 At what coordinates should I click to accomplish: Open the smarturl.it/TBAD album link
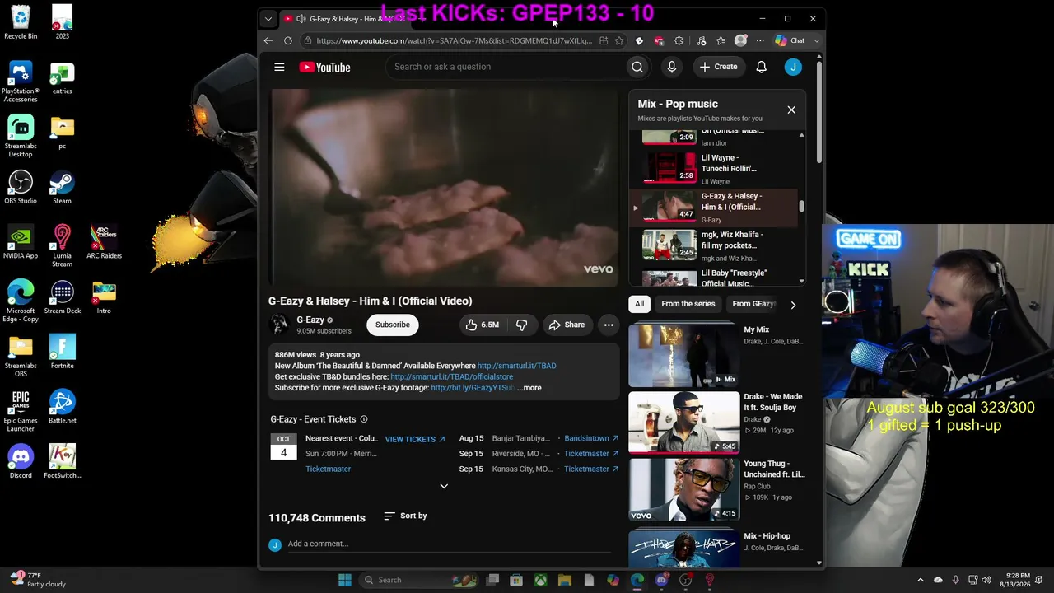click(516, 366)
